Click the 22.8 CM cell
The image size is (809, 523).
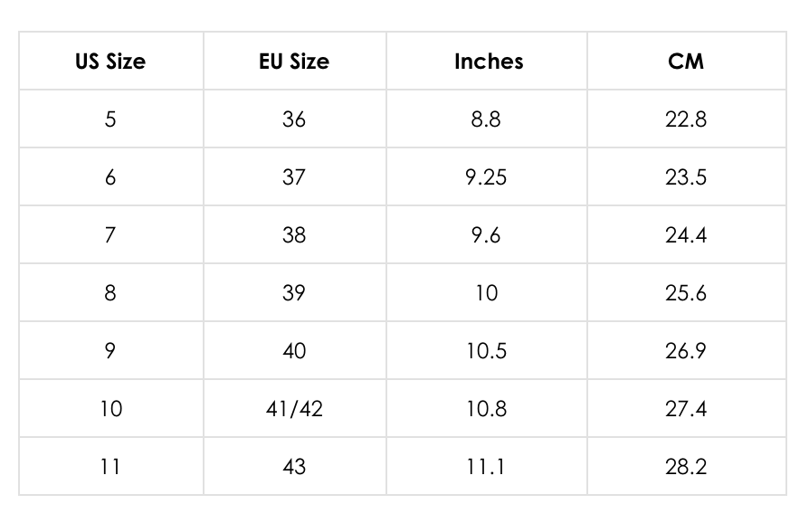coord(685,119)
